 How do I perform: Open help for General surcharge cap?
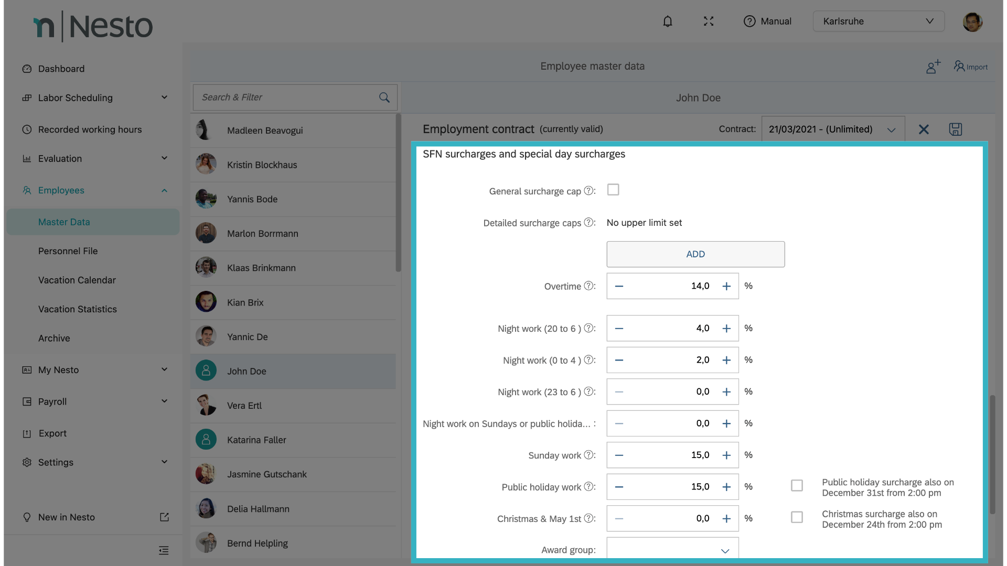click(x=588, y=191)
